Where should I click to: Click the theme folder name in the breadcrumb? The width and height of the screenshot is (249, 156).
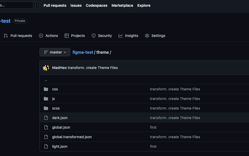[103, 52]
